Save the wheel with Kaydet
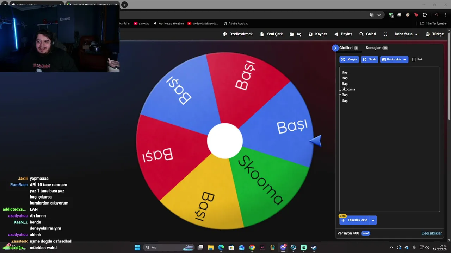The image size is (451, 253). tap(317, 34)
